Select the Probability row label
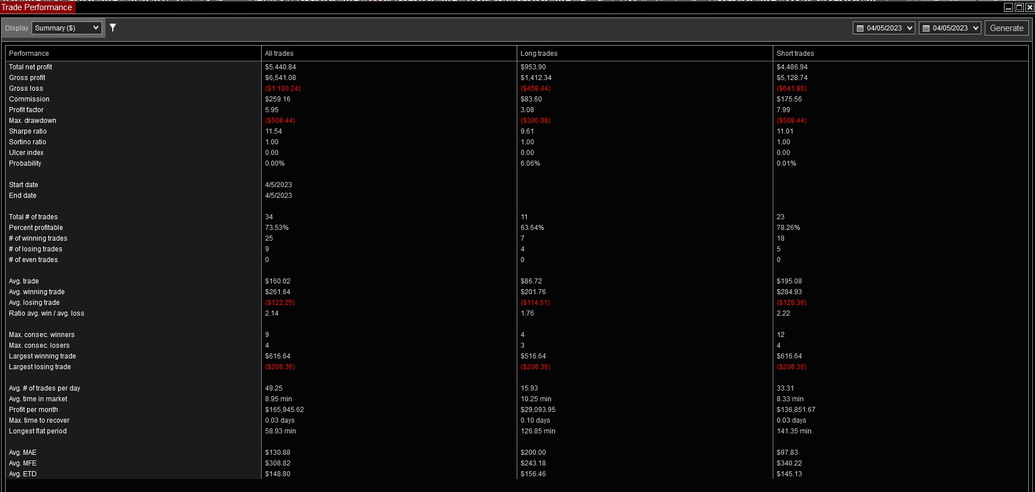This screenshot has height=492, width=1035. click(25, 163)
